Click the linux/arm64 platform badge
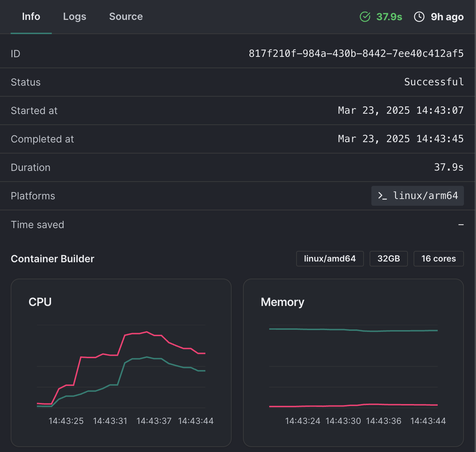 (417, 196)
